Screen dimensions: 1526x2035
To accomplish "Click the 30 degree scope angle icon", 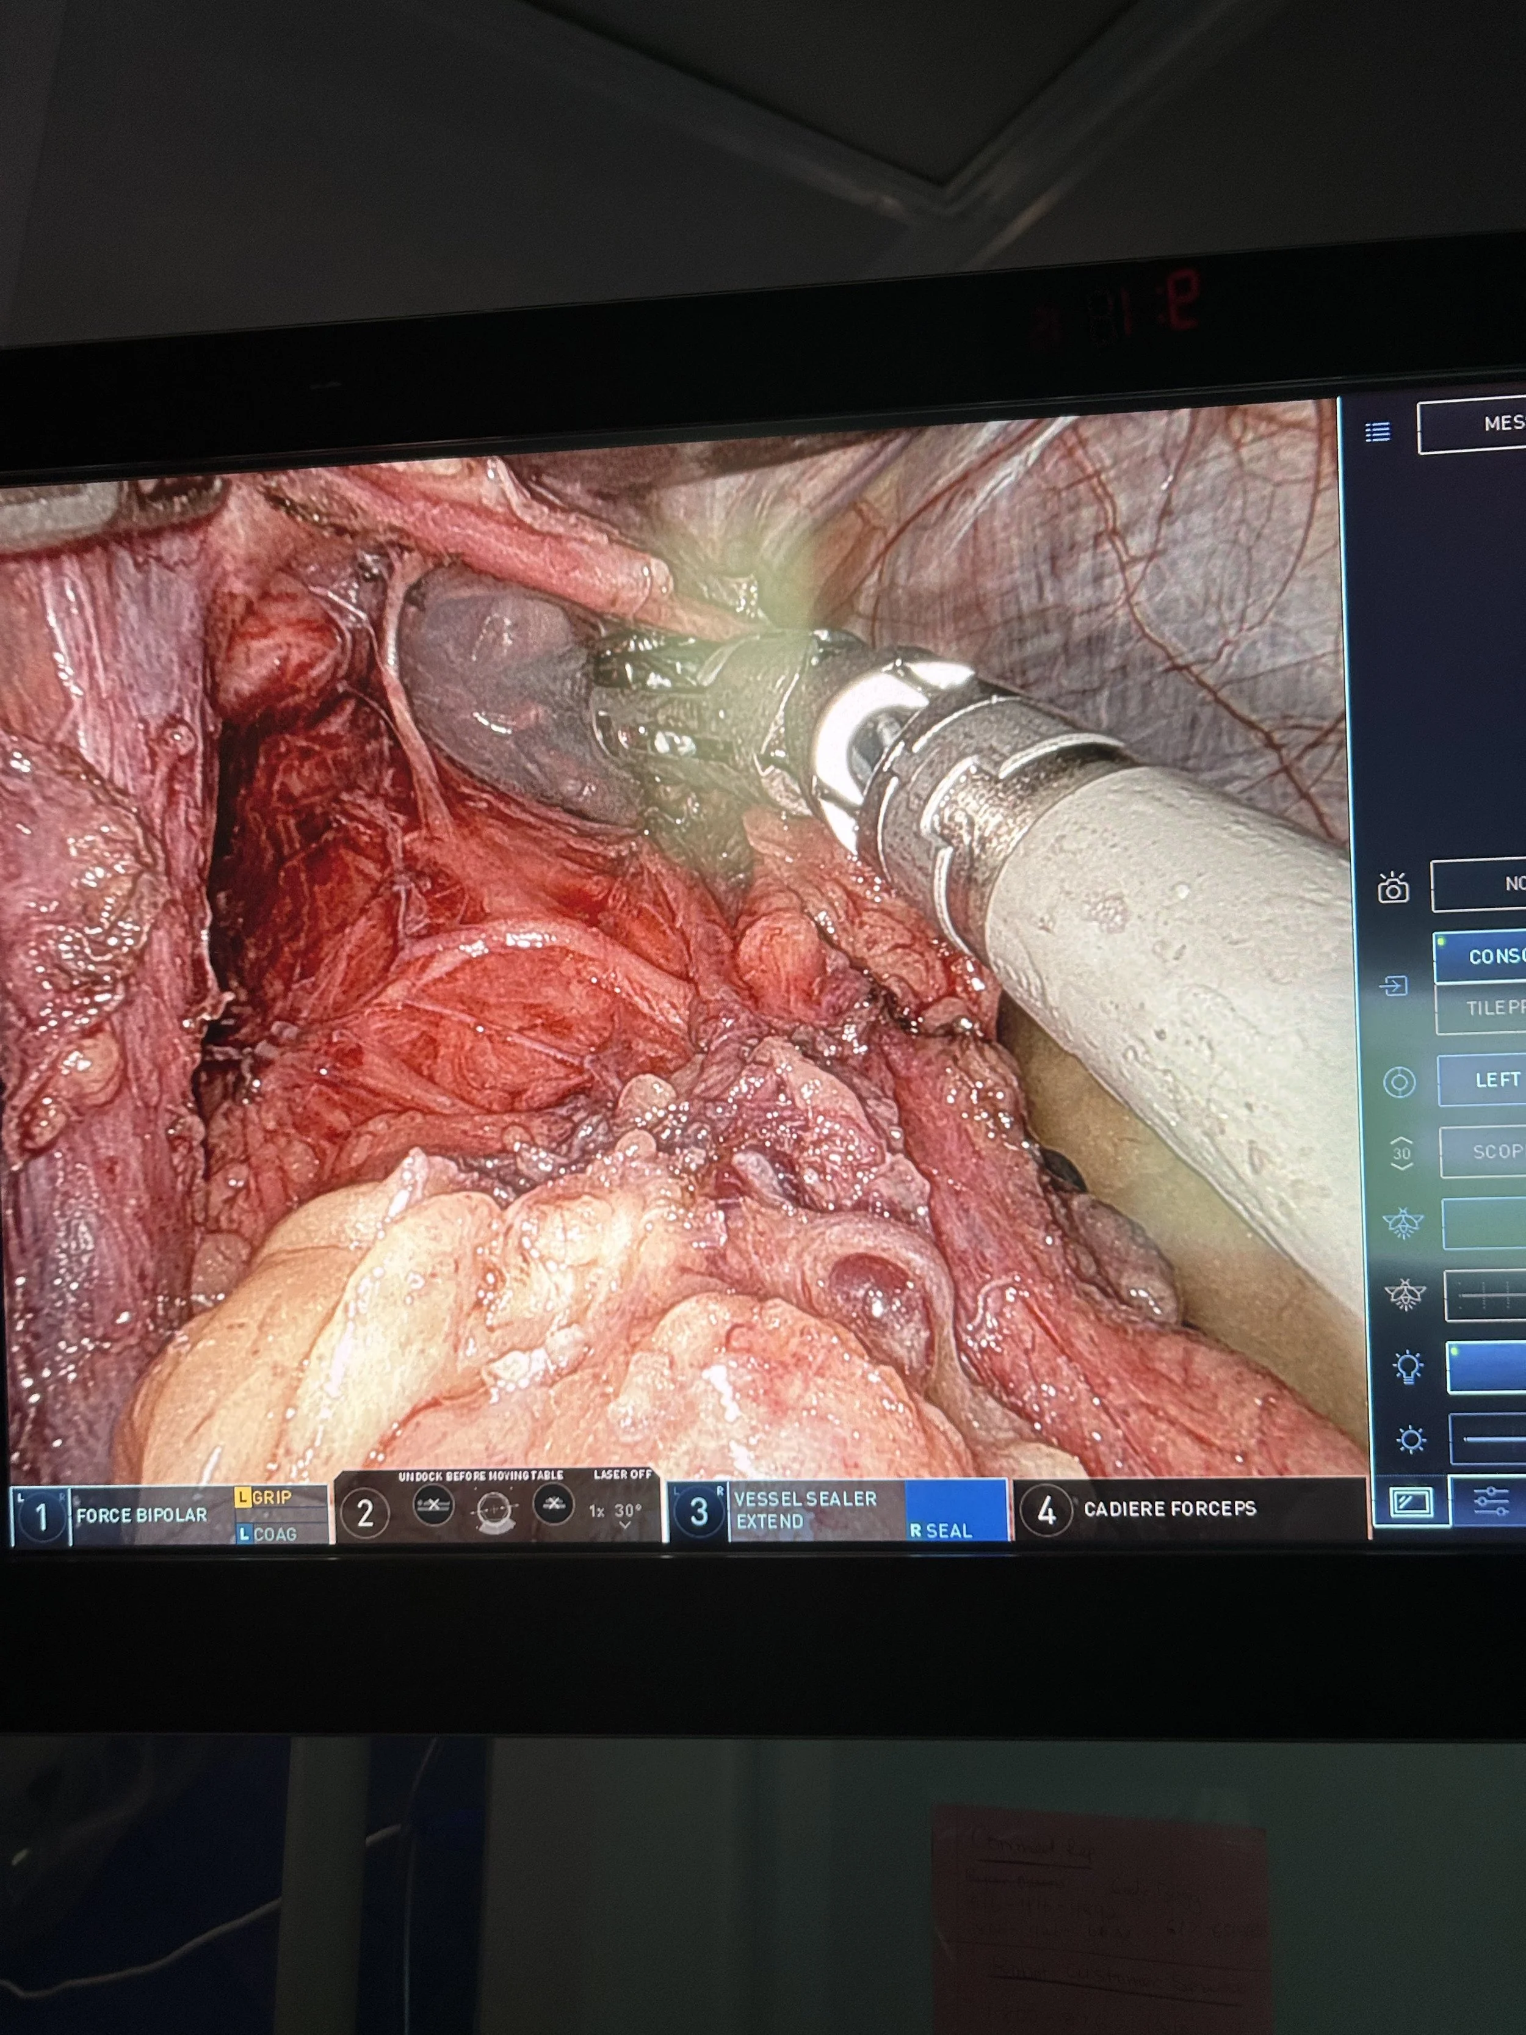I will [1401, 1152].
